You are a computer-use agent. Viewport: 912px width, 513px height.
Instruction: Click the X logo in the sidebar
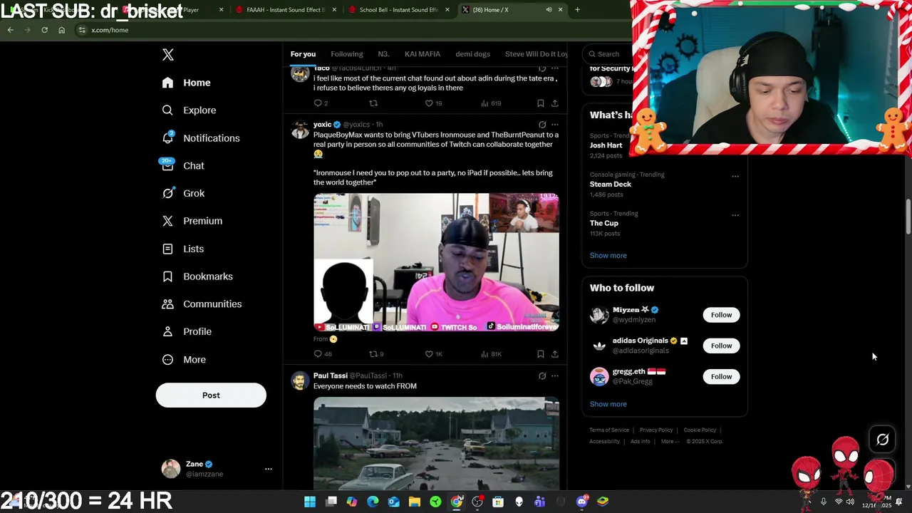(167, 55)
